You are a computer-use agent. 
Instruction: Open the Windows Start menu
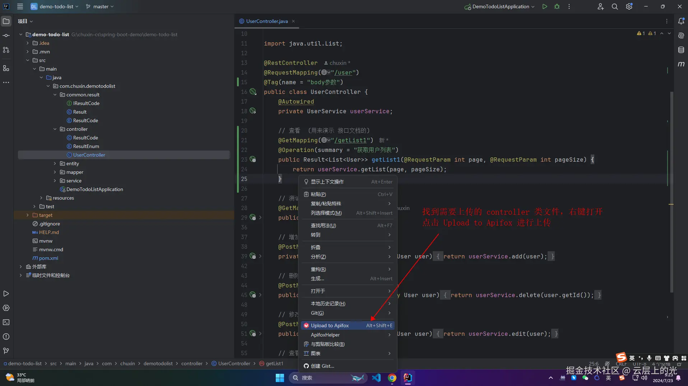point(280,378)
